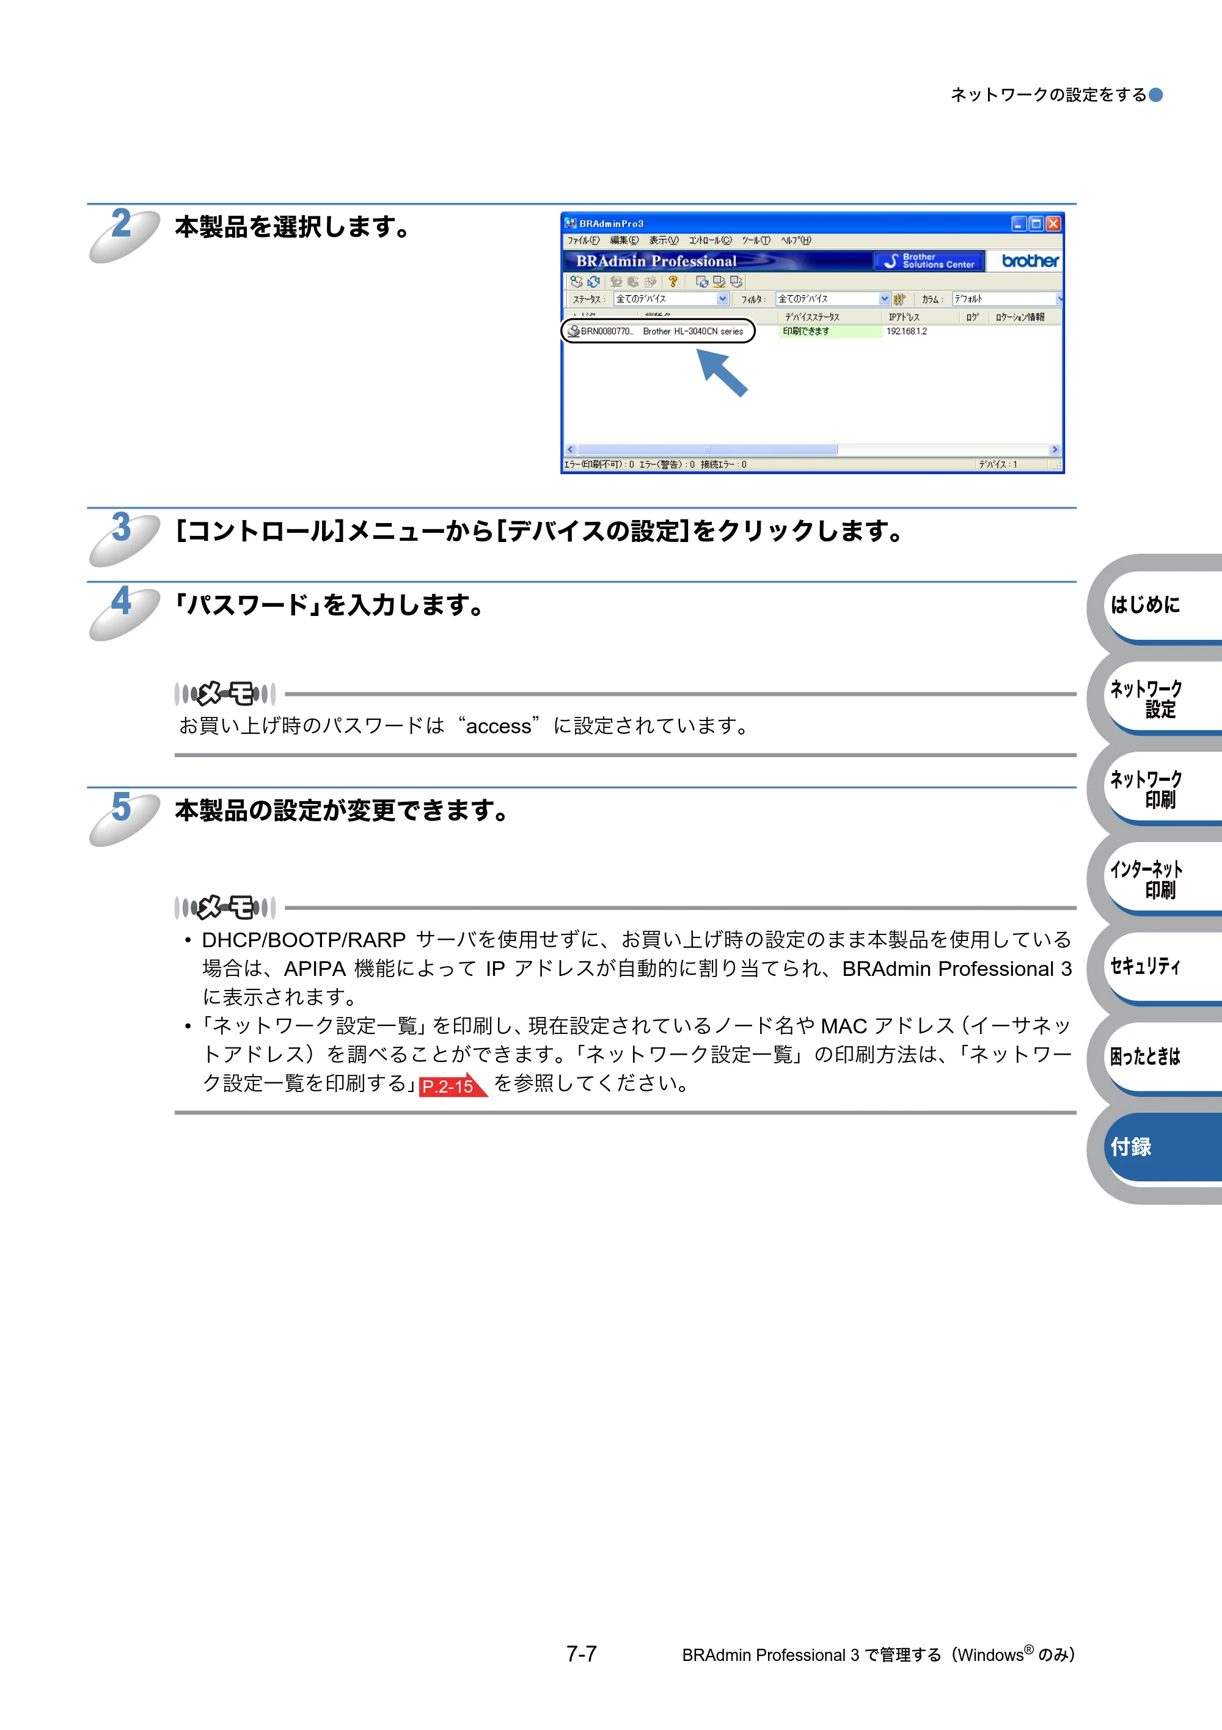
Task: Click the ロケーション情報 column header
Action: click(x=1024, y=317)
